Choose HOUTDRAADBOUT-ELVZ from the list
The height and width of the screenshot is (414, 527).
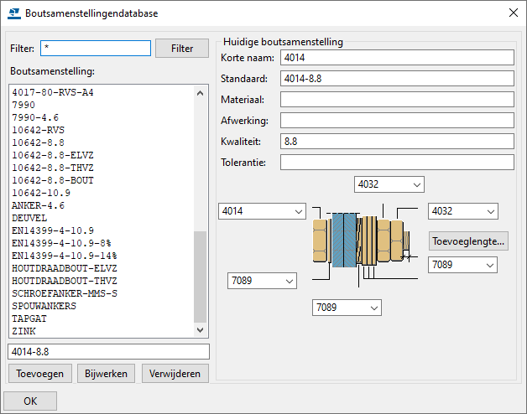(x=64, y=268)
